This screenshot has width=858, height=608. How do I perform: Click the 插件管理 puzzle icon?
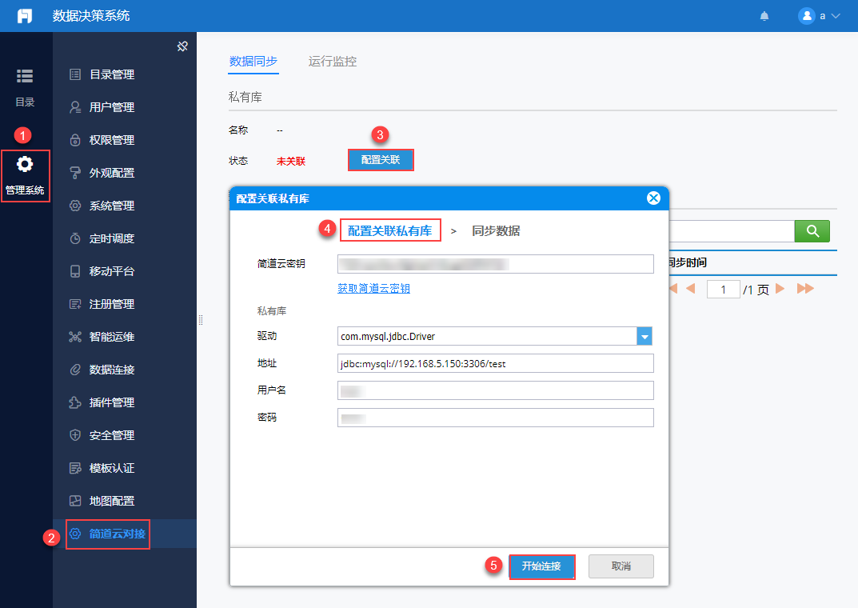pyautogui.click(x=75, y=402)
